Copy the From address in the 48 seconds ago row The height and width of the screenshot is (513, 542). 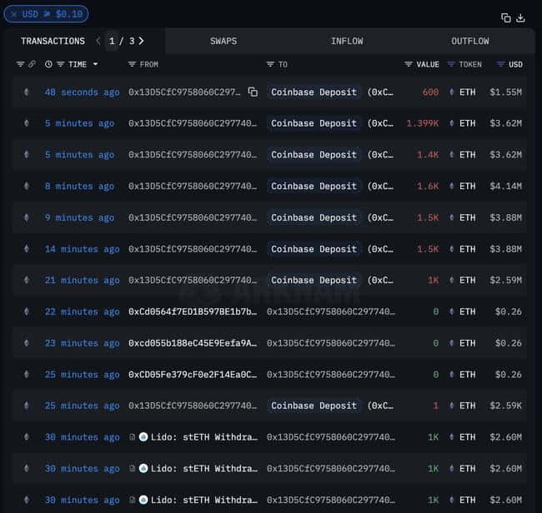coord(253,92)
